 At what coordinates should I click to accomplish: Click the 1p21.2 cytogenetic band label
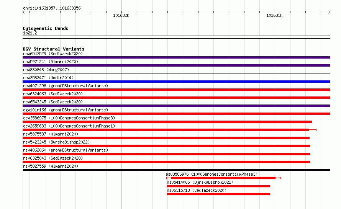point(30,33)
